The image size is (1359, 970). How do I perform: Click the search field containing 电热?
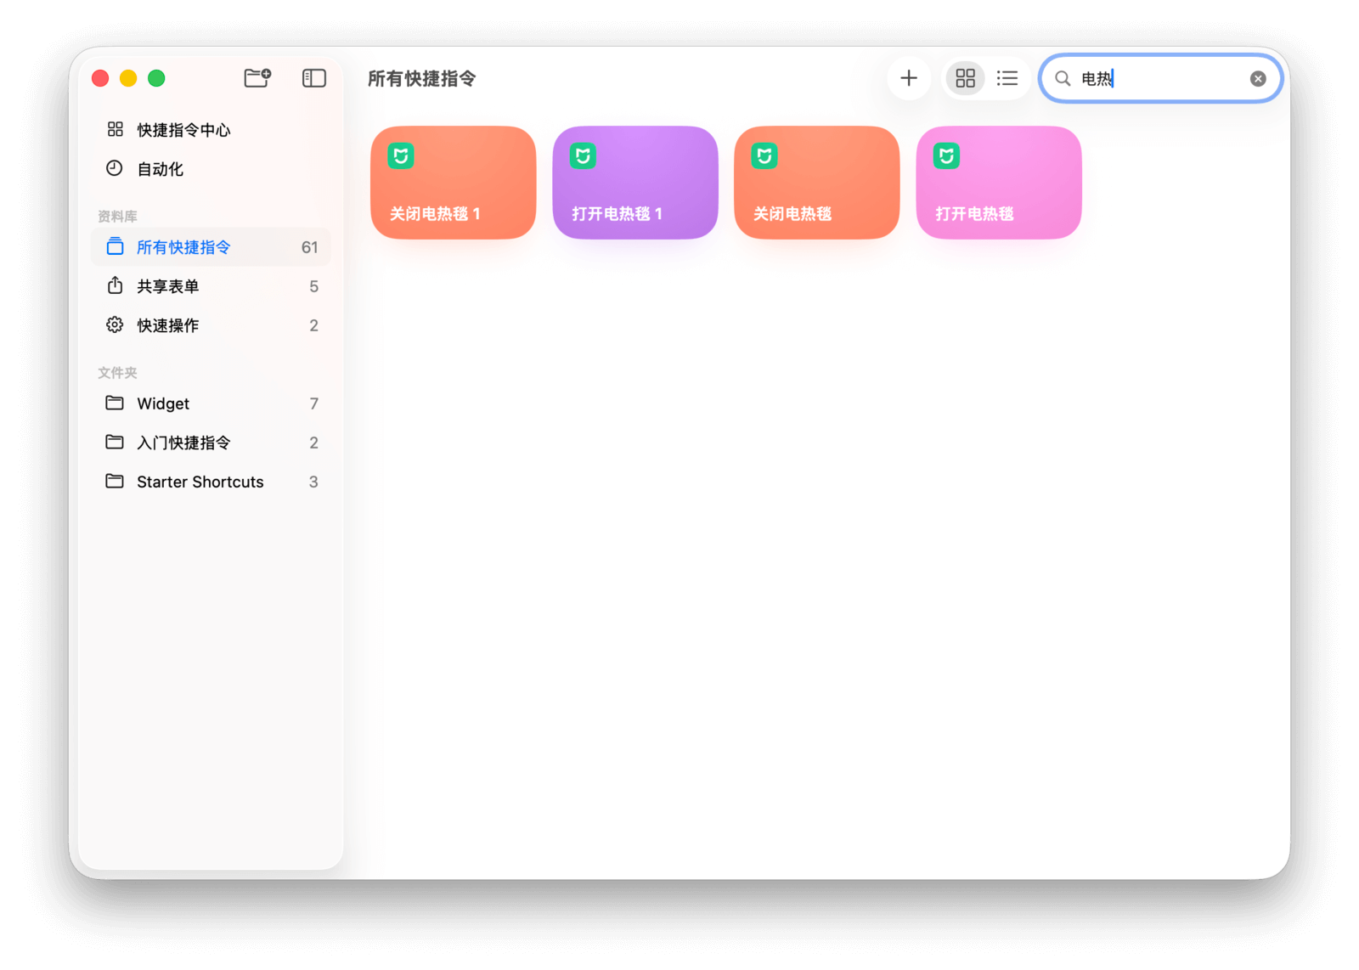1172,79
